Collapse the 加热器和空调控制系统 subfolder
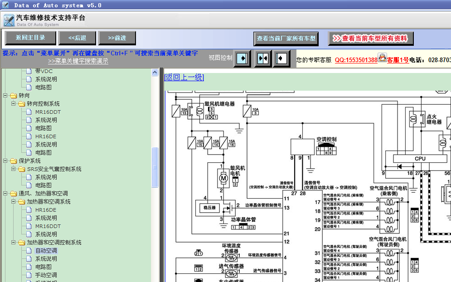The height and width of the screenshot is (282, 451). pos(13,243)
